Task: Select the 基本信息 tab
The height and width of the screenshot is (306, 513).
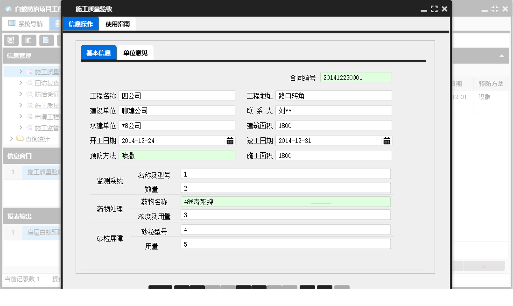Action: (x=98, y=53)
